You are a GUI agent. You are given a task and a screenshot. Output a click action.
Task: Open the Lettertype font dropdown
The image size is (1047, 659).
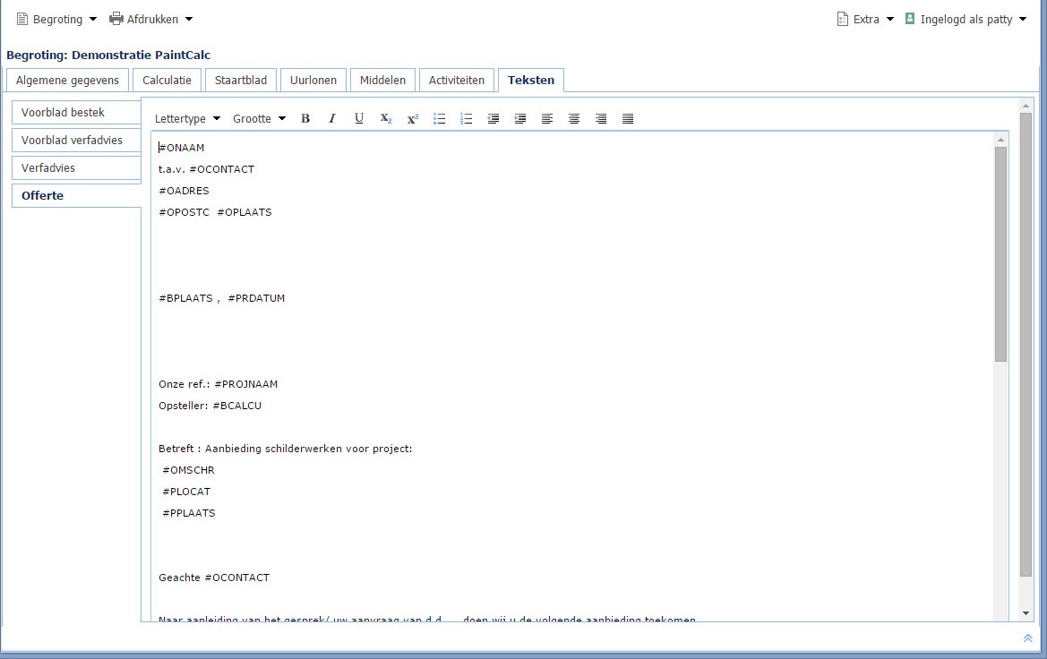coord(187,118)
